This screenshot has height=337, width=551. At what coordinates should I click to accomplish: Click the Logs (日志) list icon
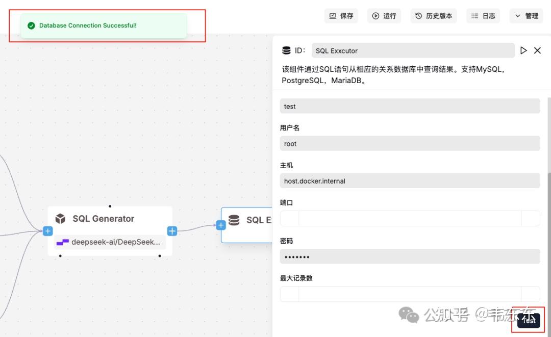(475, 16)
